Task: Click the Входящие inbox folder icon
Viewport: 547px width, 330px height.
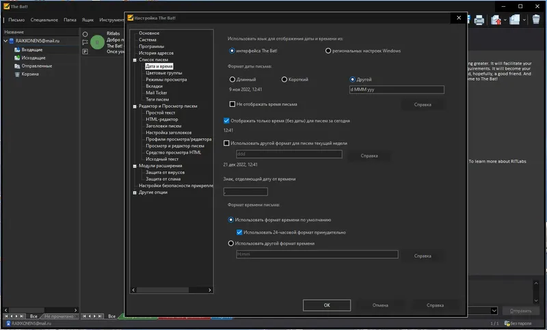Action: [17, 49]
